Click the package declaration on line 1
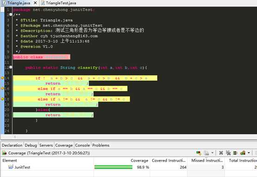257x177 pixels. point(54,10)
